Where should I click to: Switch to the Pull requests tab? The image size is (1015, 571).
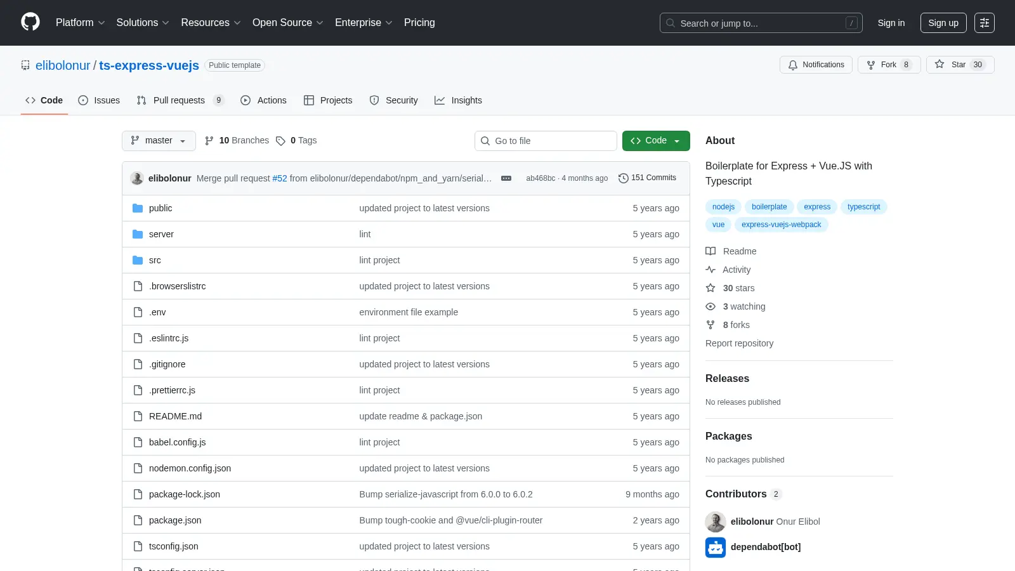click(x=180, y=100)
